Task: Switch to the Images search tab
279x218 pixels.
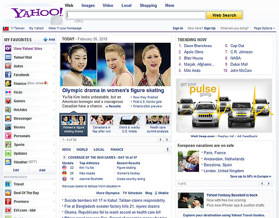Action: click(88, 6)
